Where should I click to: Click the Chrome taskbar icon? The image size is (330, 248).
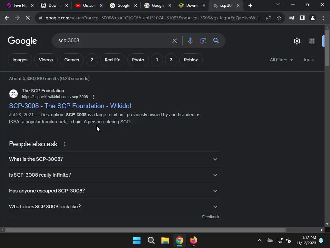pos(180,240)
